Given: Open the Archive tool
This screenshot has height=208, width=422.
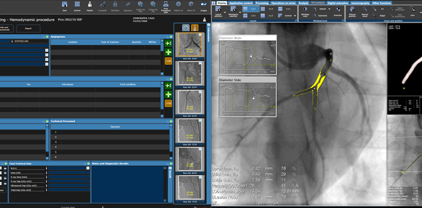Looking at the screenshot, I should 77,5.
